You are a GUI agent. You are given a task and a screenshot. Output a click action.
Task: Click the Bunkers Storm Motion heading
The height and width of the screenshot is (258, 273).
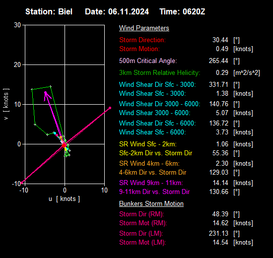(151, 204)
